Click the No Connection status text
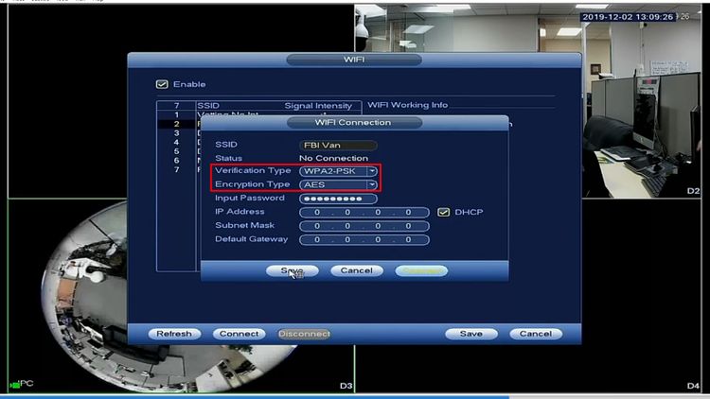 pyautogui.click(x=334, y=158)
